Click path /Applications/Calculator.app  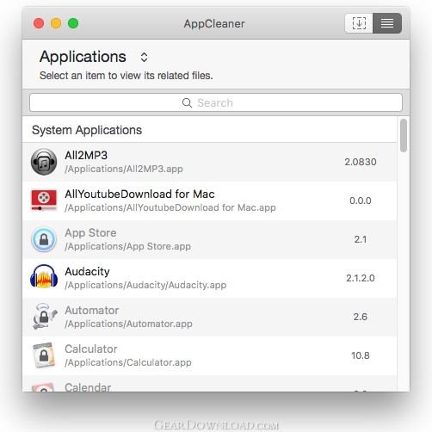tap(128, 362)
